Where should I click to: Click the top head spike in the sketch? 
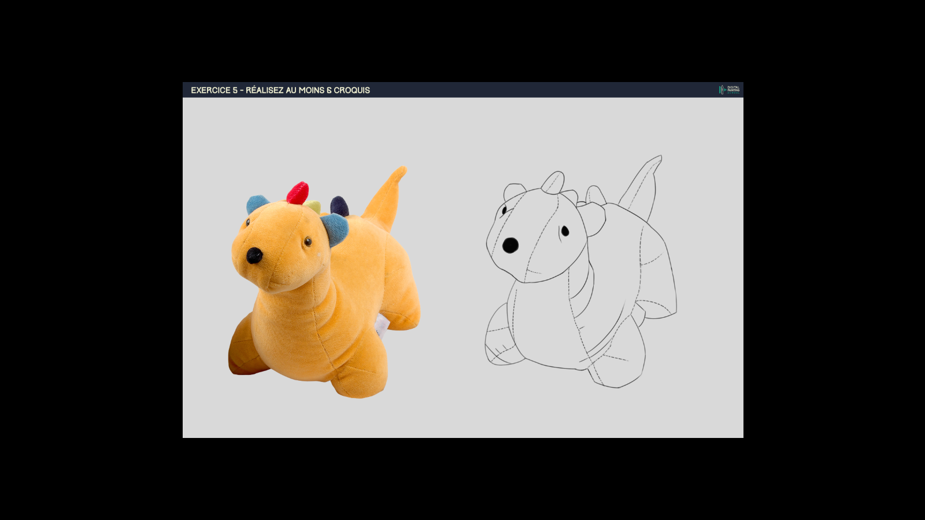point(554,182)
